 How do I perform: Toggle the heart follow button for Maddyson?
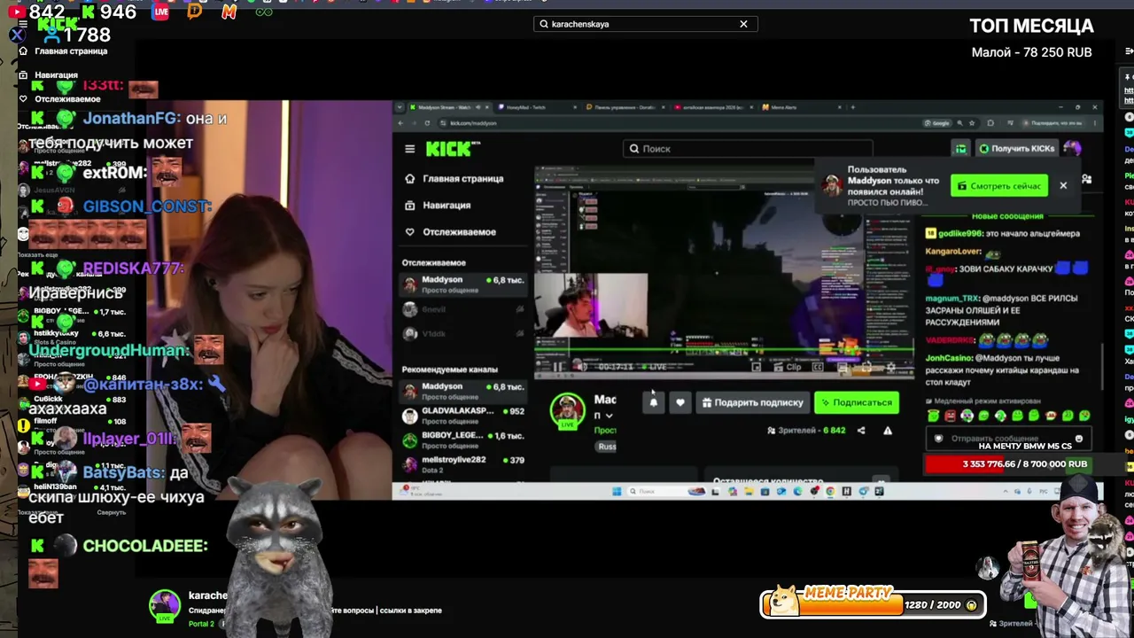point(680,402)
